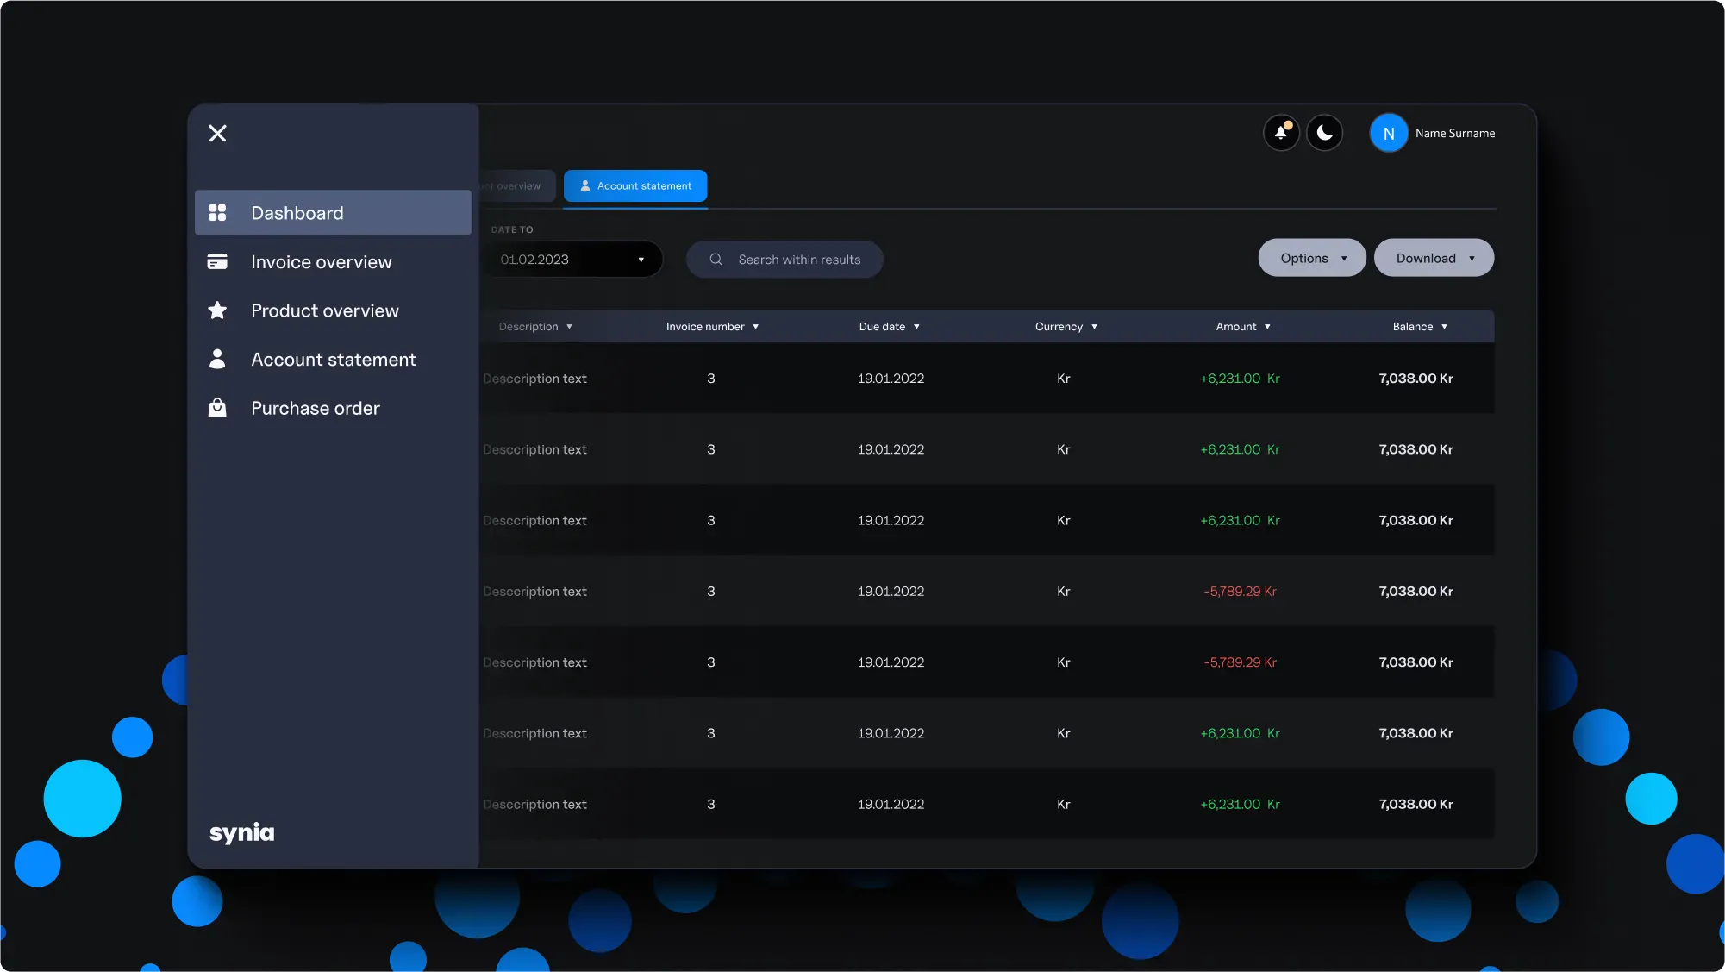Image resolution: width=1725 pixels, height=972 pixels.
Task: Click the Purchase order bag icon
Action: (217, 408)
